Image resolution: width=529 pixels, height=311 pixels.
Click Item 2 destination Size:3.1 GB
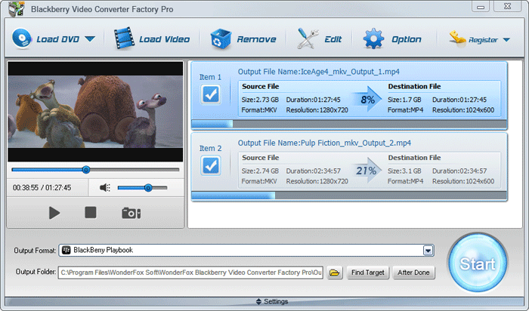404,171
